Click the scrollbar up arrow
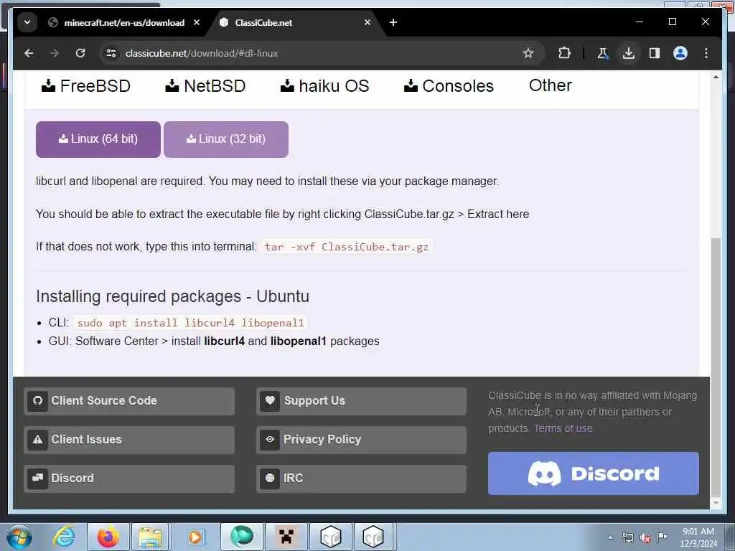Image resolution: width=735 pixels, height=551 pixels. point(716,76)
